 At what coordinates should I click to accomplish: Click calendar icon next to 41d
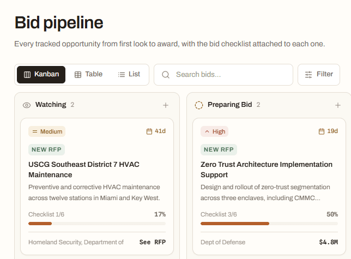(x=149, y=131)
